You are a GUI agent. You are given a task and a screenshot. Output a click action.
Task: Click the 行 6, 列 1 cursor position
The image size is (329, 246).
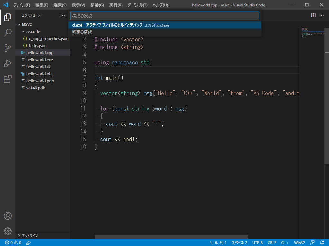[218, 243]
